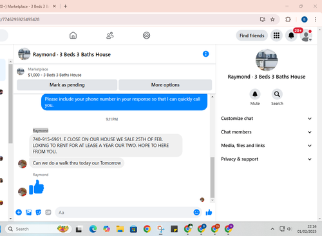322x236 pixels.
Task: Open the volume icon in system tray
Action: (x=289, y=229)
